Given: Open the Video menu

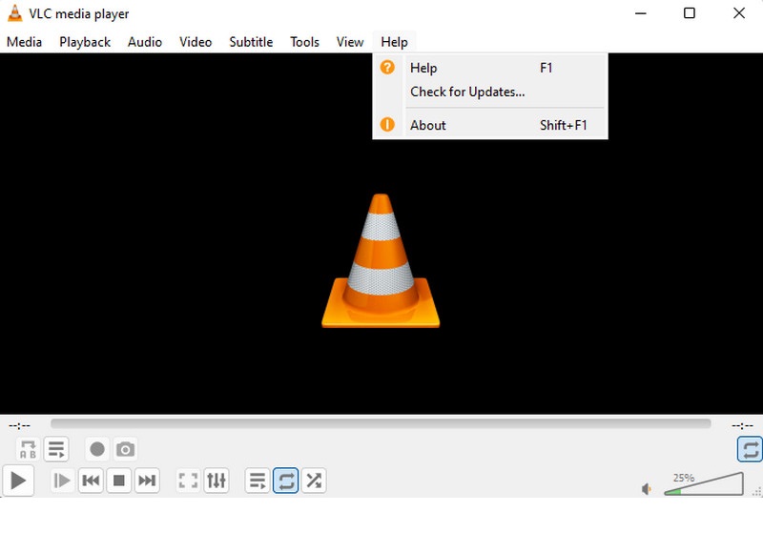Looking at the screenshot, I should point(196,42).
